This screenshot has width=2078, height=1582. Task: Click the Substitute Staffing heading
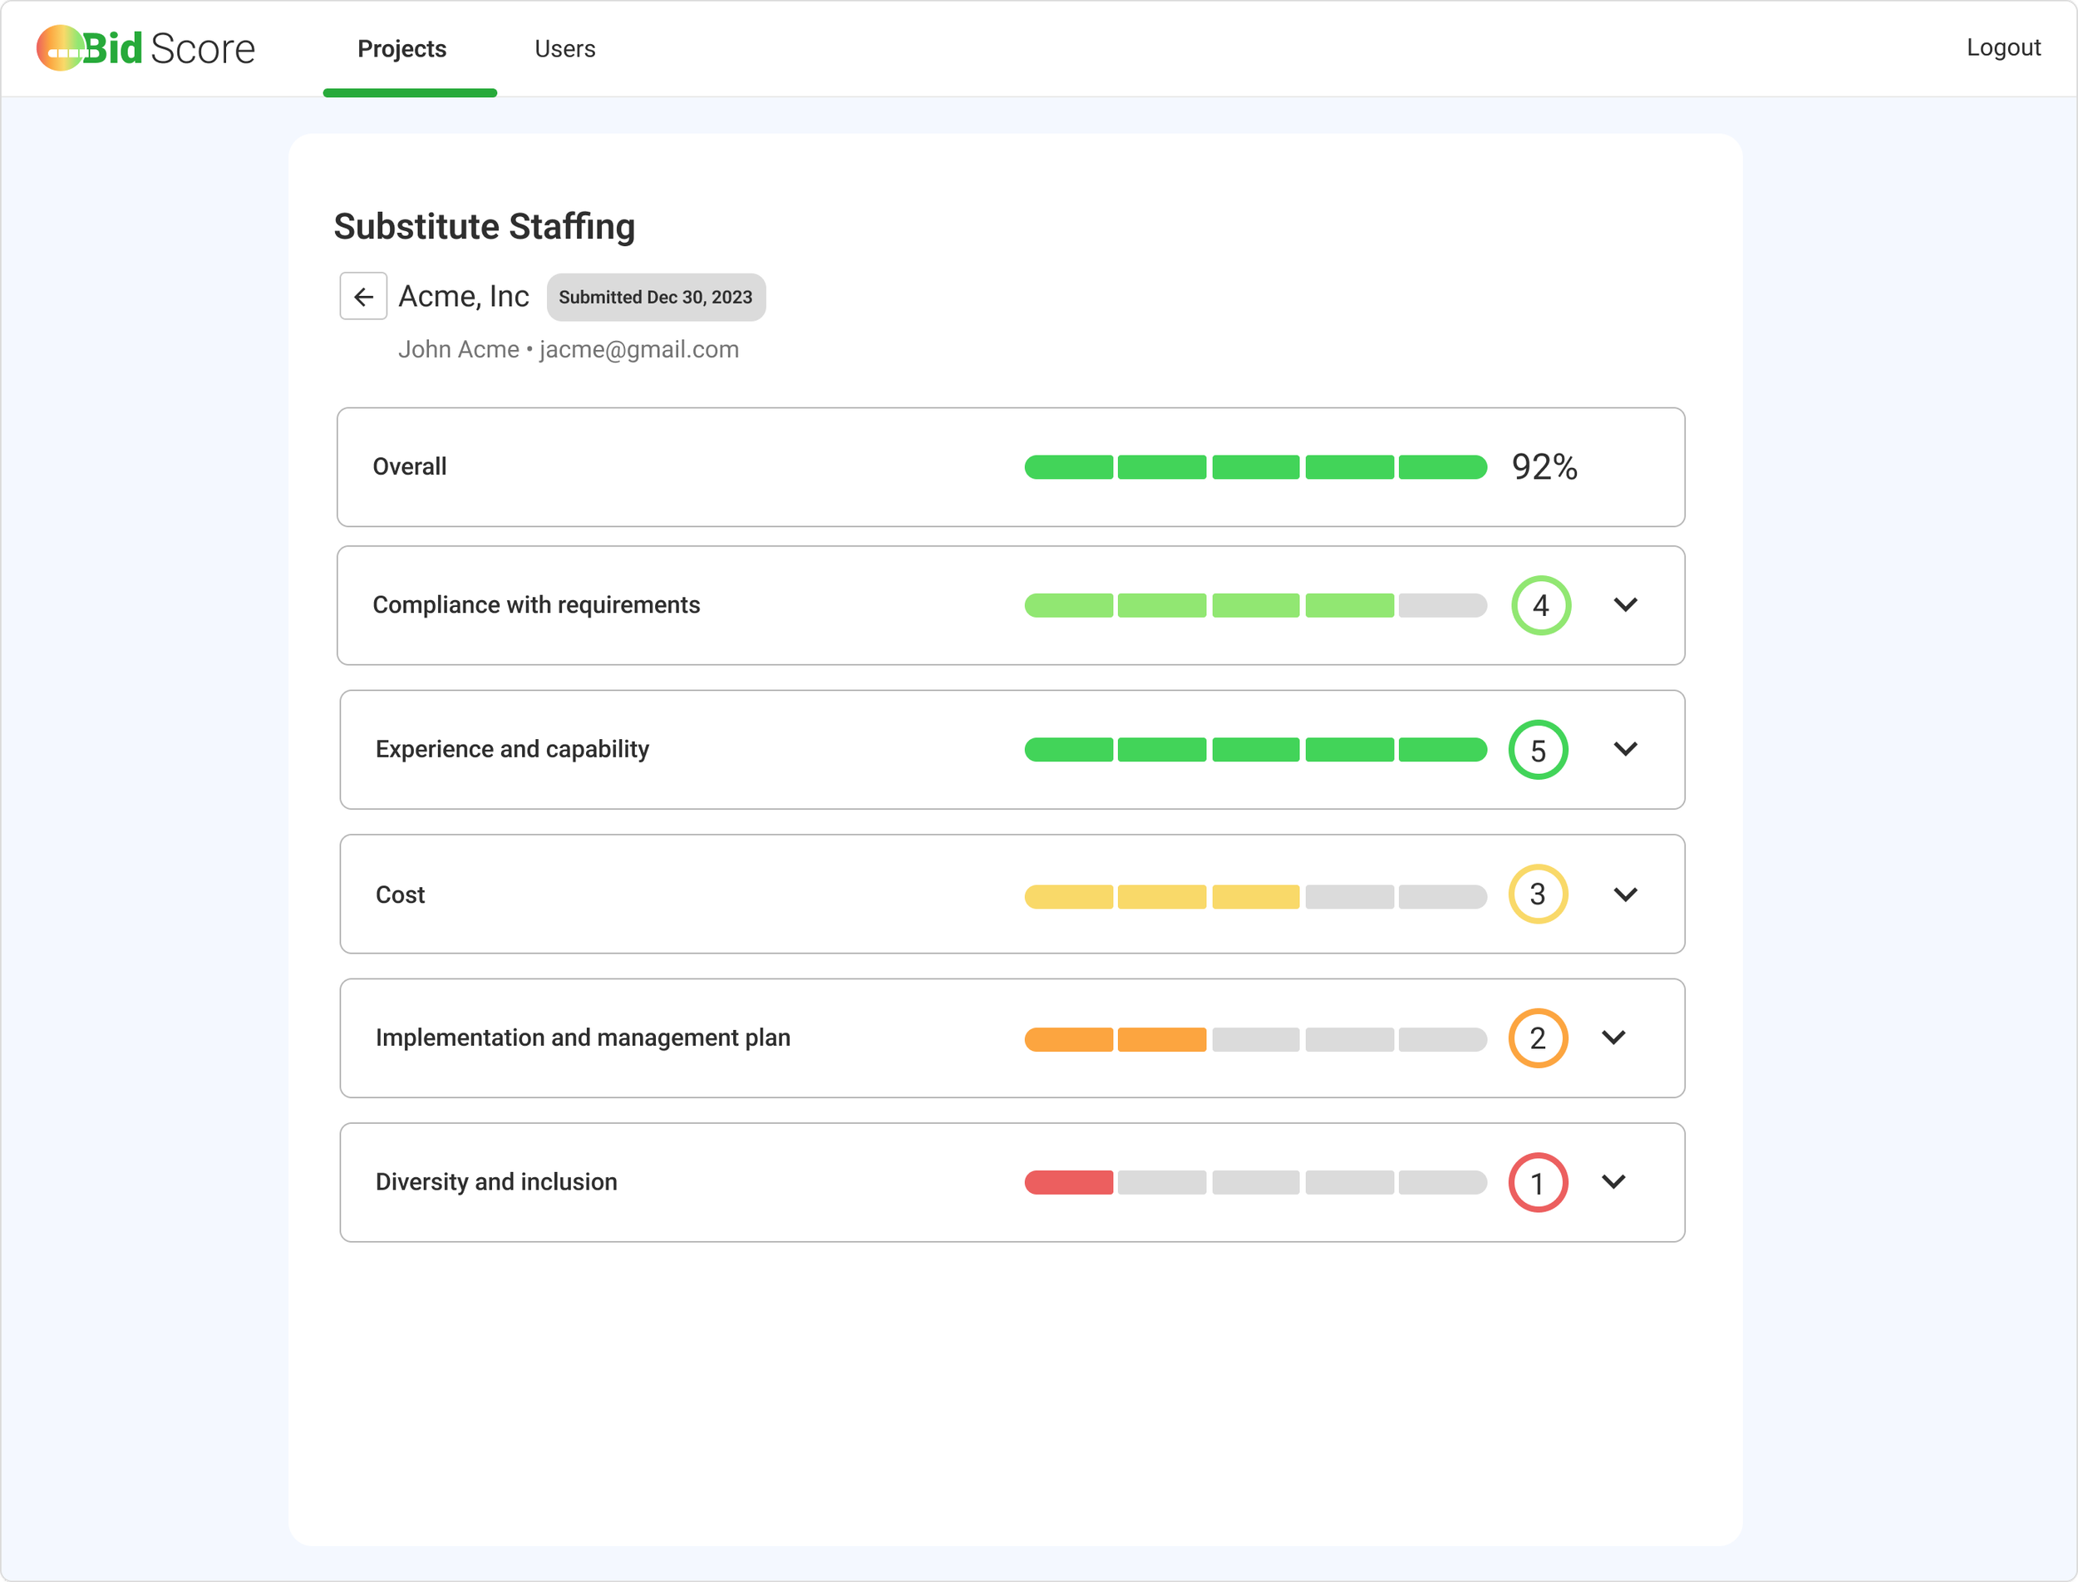[485, 227]
